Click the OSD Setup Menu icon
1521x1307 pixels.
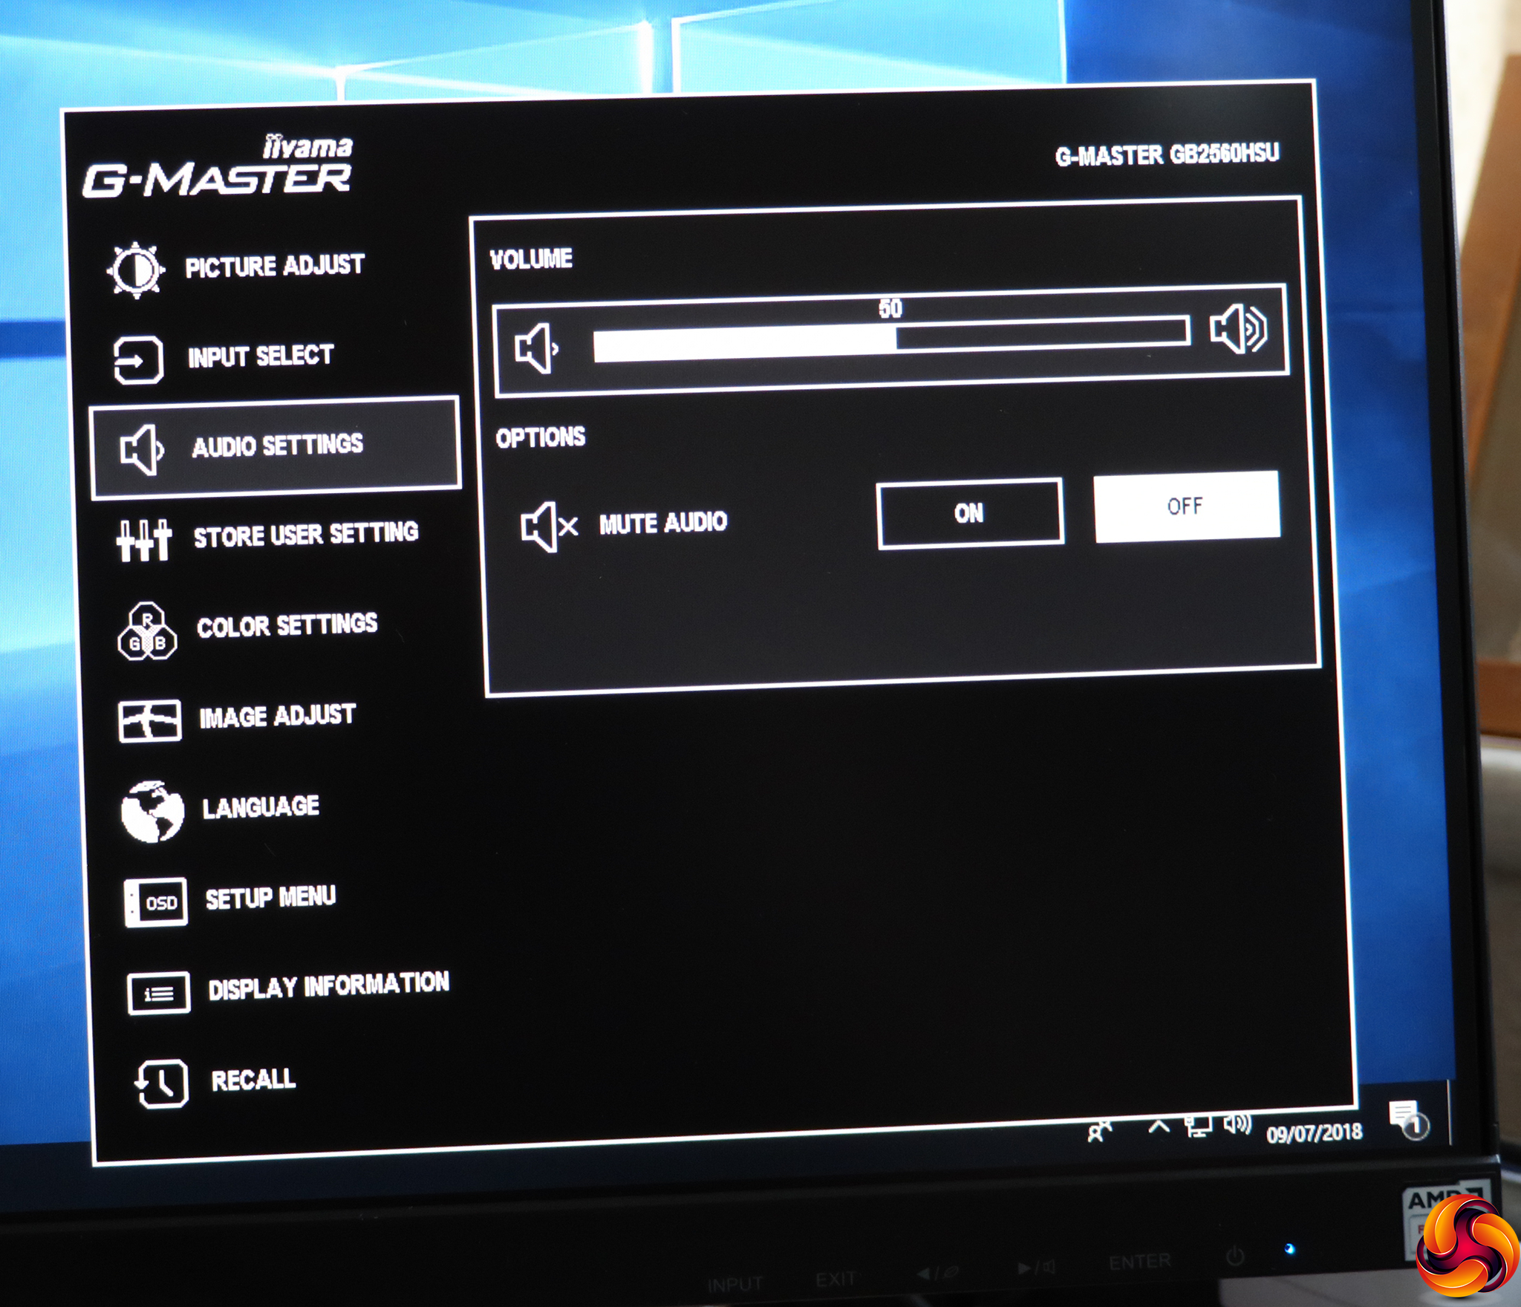tap(156, 903)
